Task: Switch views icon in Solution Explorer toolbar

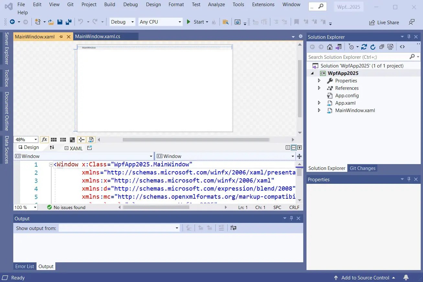Action: click(x=338, y=47)
